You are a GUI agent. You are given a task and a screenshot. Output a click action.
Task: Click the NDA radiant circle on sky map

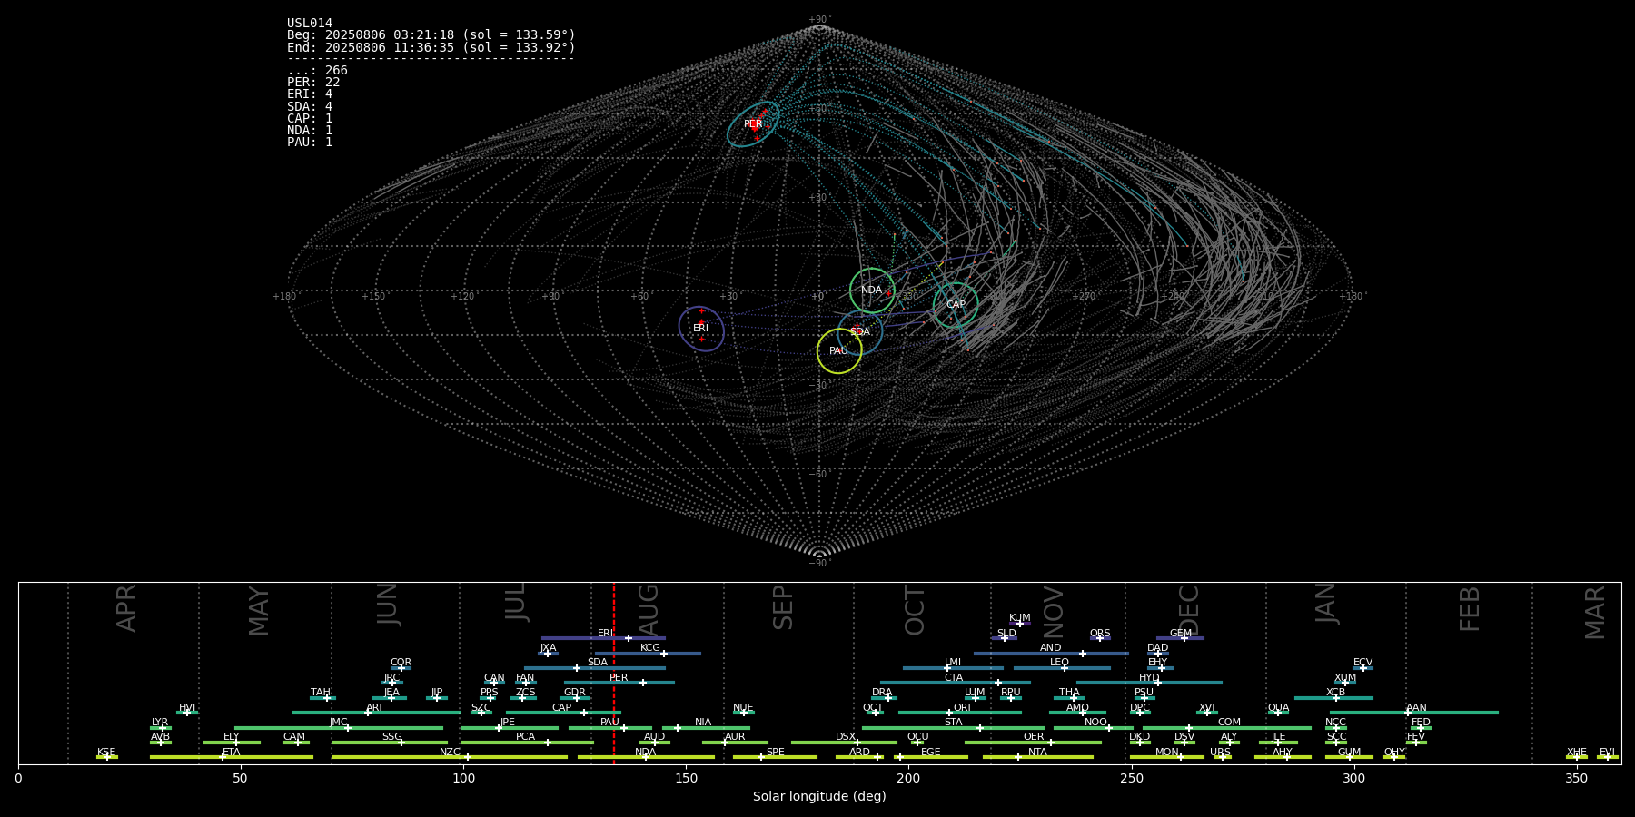[872, 290]
